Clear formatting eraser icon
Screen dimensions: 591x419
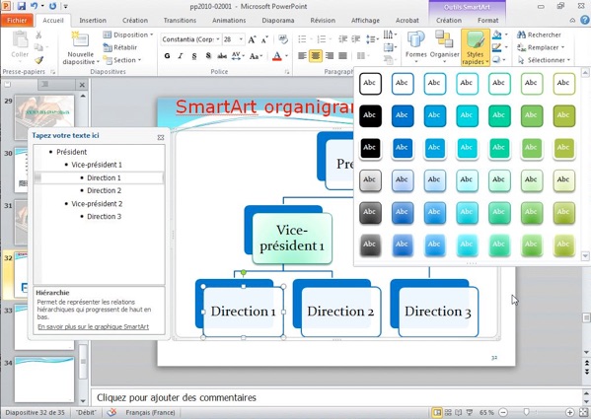[283, 39]
